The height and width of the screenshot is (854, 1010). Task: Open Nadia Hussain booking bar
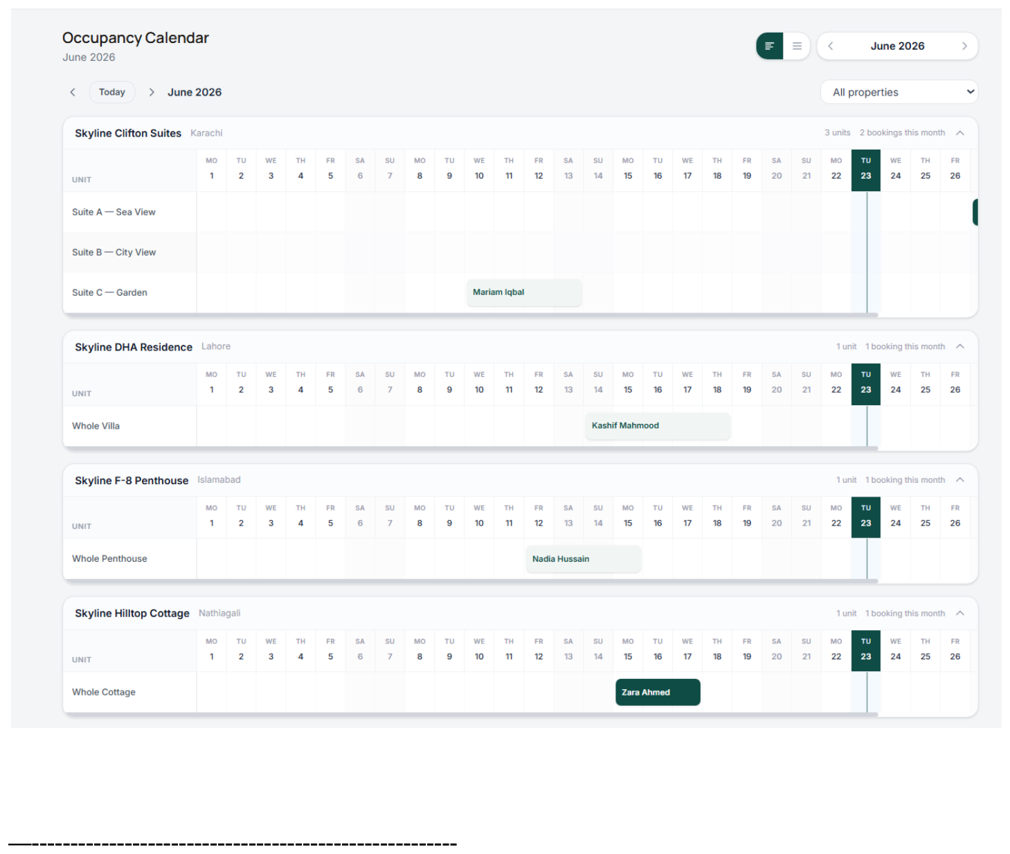tap(584, 559)
